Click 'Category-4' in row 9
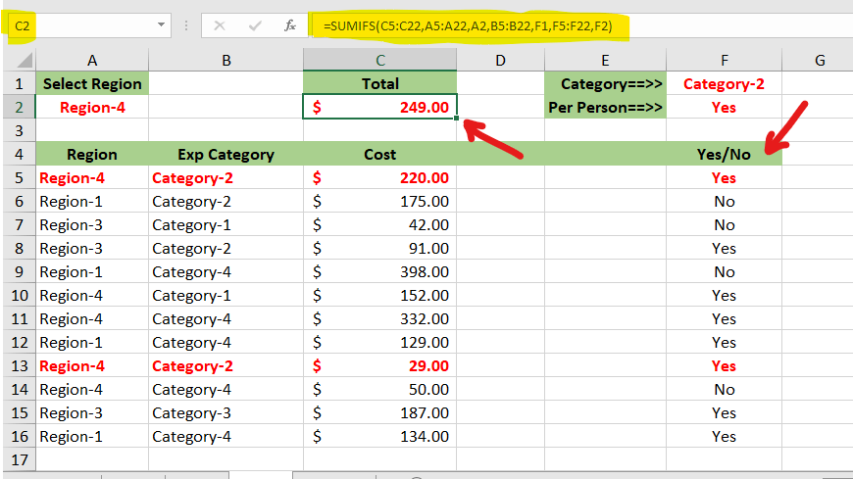The height and width of the screenshot is (479, 853). tap(226, 272)
